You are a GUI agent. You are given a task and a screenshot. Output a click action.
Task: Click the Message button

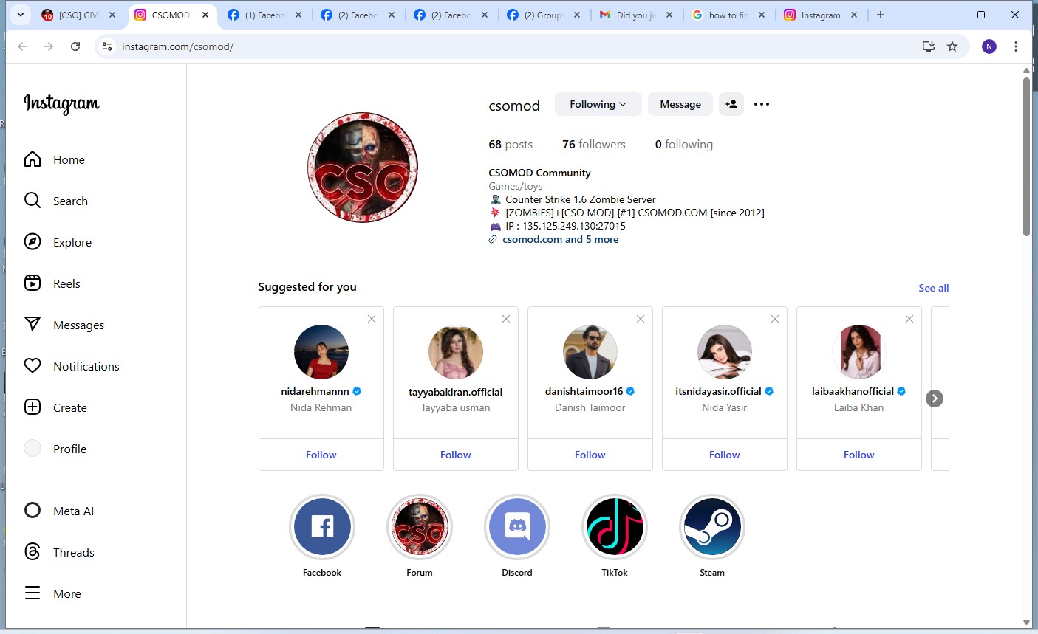pyautogui.click(x=680, y=104)
